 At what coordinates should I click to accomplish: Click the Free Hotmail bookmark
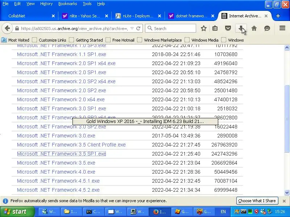coord(120,40)
